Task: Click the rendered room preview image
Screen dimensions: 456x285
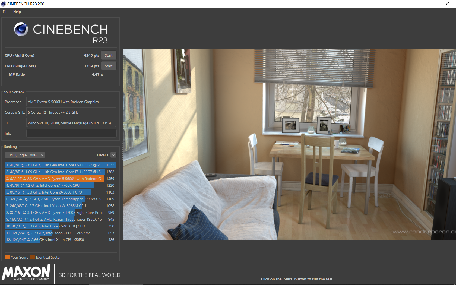Action: point(290,144)
